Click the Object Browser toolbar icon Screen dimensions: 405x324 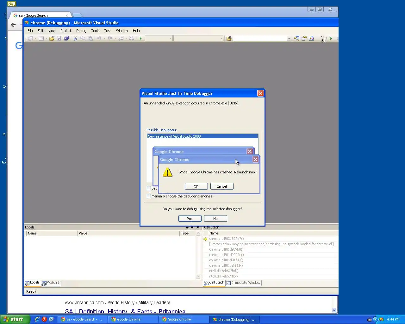point(311,38)
